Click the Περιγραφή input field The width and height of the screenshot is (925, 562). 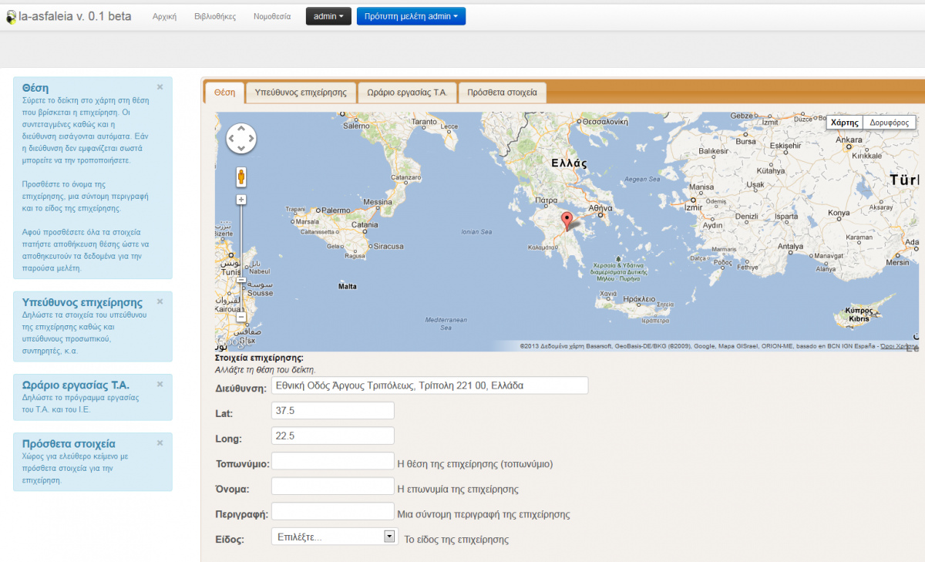[333, 511]
